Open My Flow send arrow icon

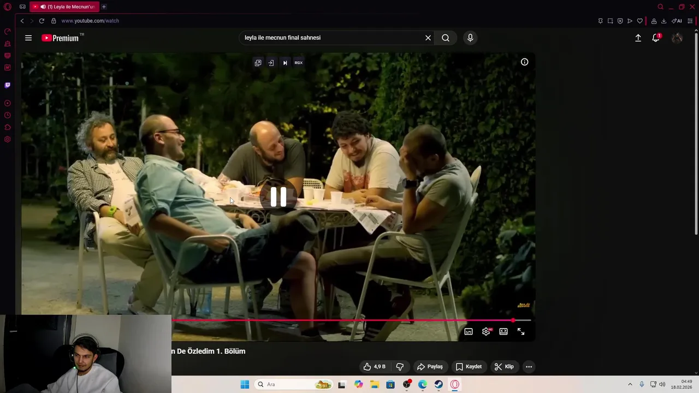(630, 21)
